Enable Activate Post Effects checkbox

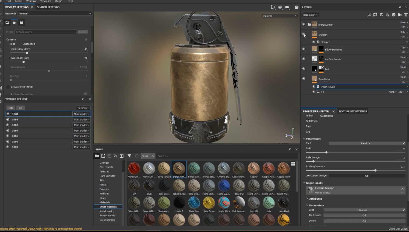click(8, 87)
